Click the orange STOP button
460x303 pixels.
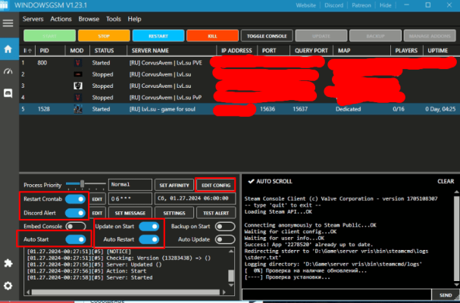(x=104, y=36)
